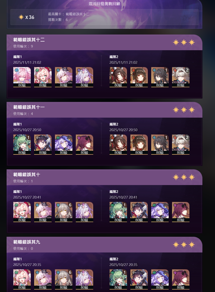Screen dimensions: 215x292
Task: Open the 範疇錯誤其十二 stage title
Action: click(x=29, y=40)
